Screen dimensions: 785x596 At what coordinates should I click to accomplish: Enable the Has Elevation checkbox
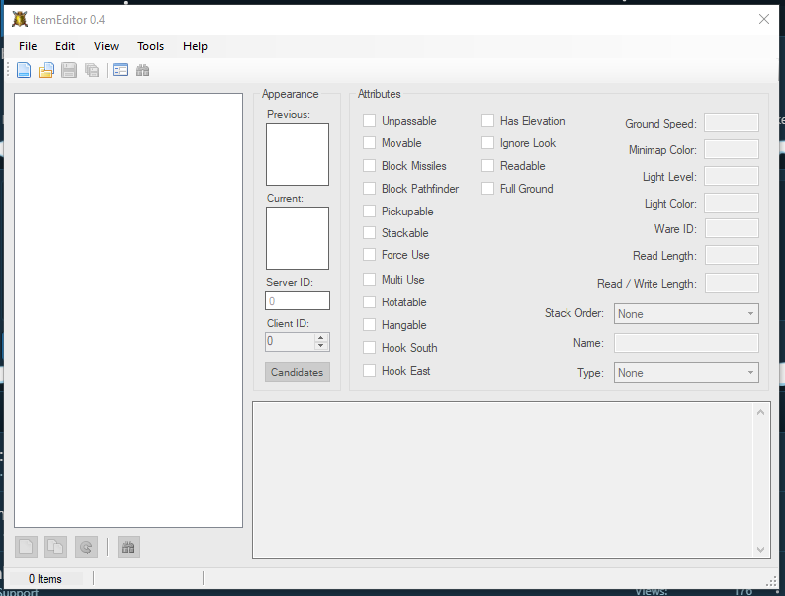click(x=487, y=121)
